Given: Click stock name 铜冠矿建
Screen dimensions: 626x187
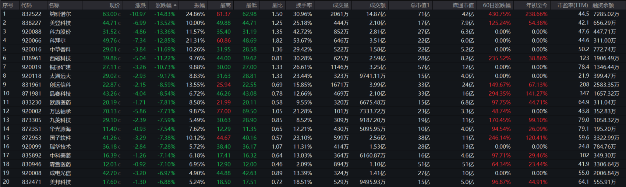Looking at the screenshot, I should (60, 67).
